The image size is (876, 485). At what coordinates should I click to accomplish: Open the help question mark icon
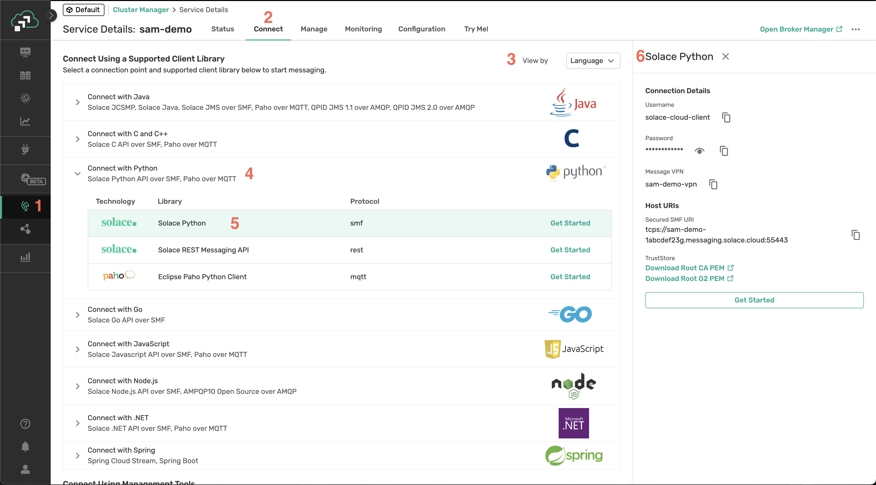tap(25, 423)
